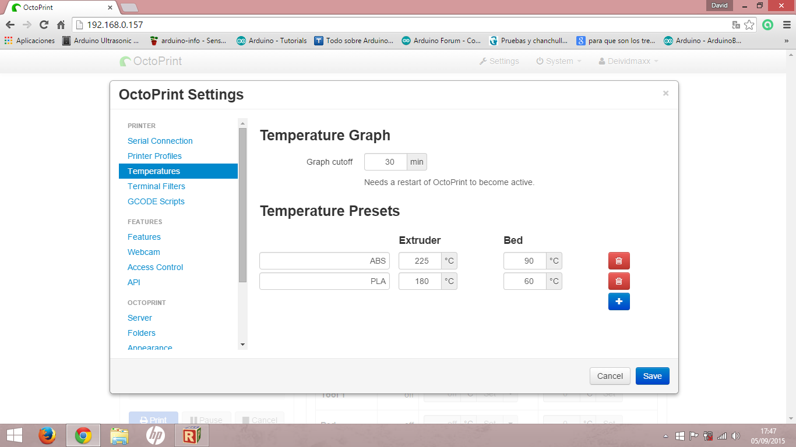796x447 pixels.
Task: Open the volume tray icon
Action: click(x=735, y=436)
